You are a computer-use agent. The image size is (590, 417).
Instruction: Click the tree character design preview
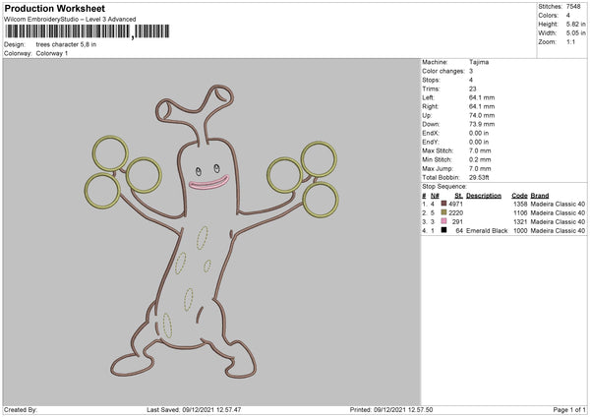(211, 231)
